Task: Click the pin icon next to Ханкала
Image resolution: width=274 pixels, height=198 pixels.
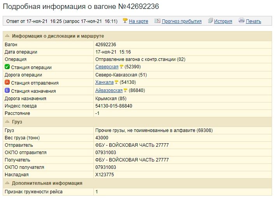Action: [116, 83]
